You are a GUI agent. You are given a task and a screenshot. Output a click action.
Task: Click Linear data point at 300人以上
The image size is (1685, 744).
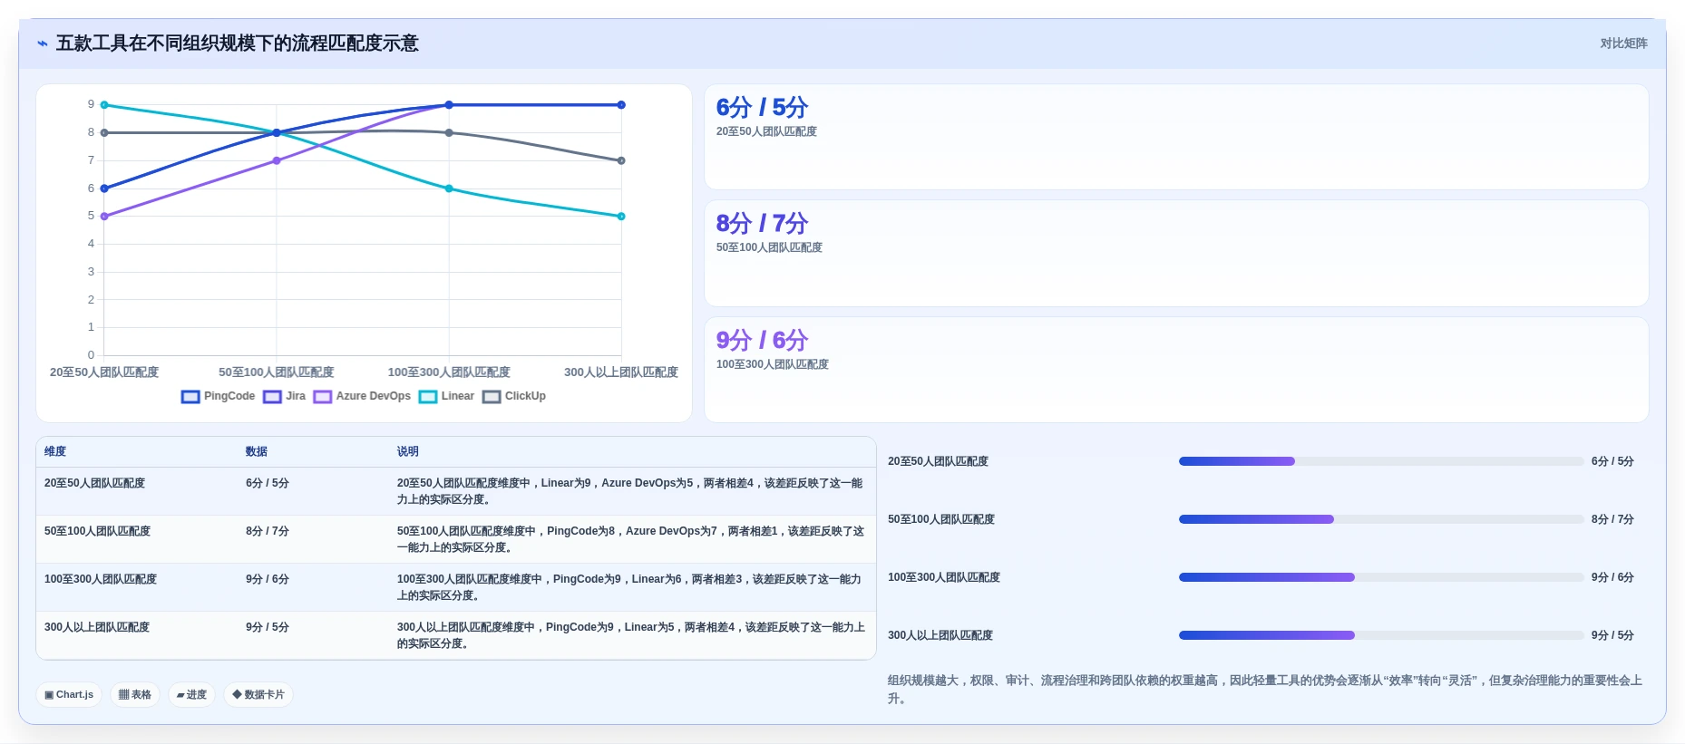tap(621, 217)
